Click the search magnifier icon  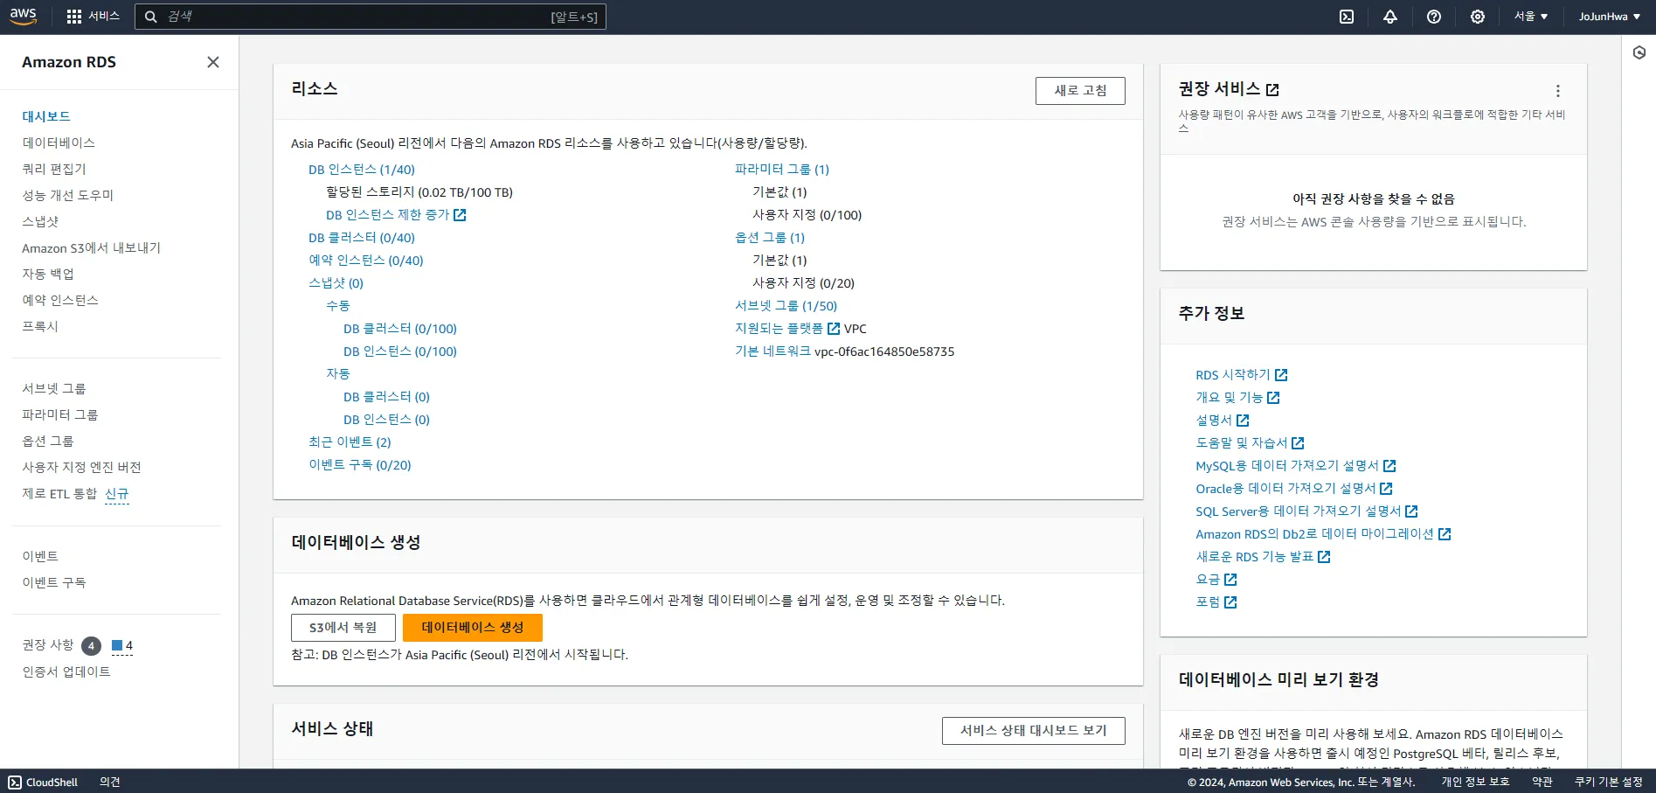(x=150, y=17)
